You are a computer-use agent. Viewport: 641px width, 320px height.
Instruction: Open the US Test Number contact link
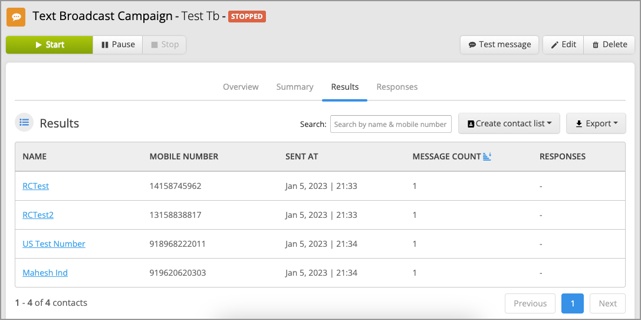[54, 243]
